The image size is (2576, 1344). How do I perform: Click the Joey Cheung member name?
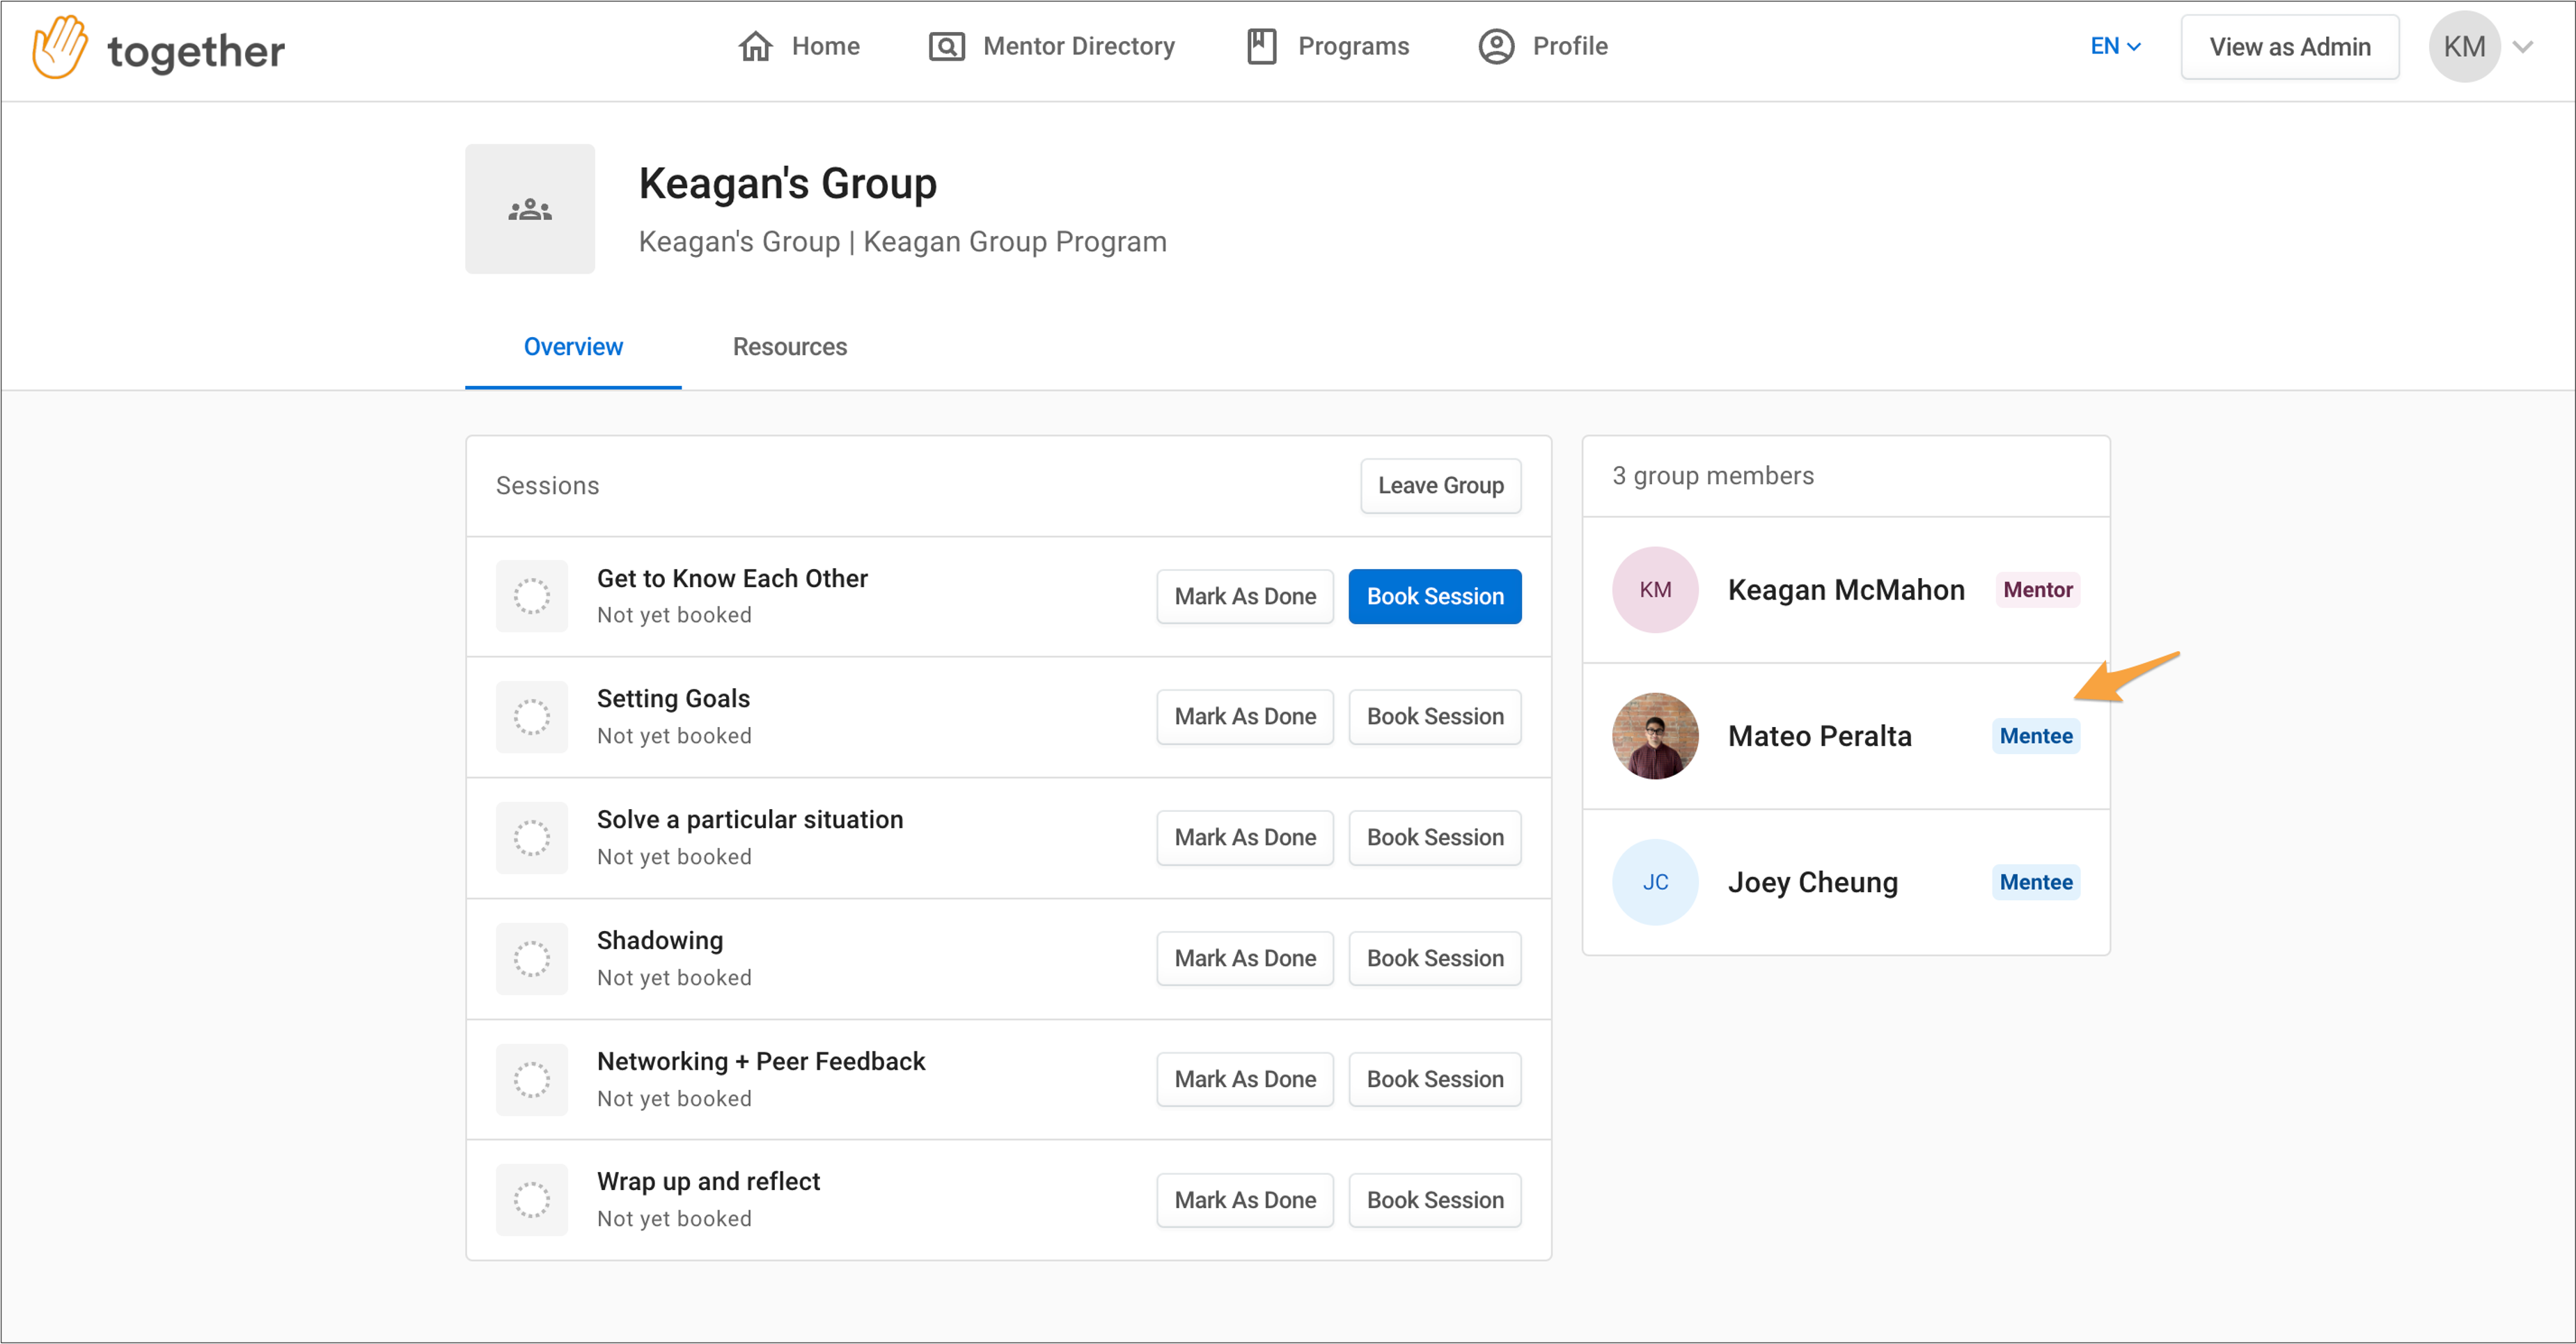[x=1813, y=882]
